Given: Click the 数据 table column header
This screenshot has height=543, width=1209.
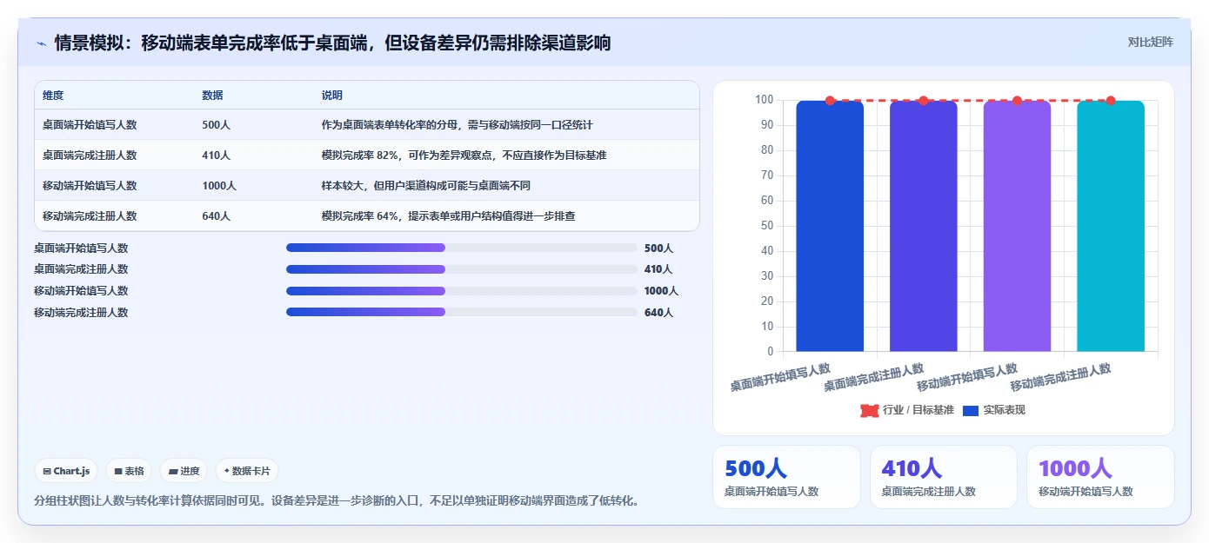Looking at the screenshot, I should click(x=213, y=96).
